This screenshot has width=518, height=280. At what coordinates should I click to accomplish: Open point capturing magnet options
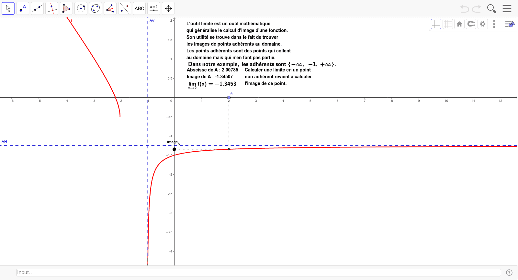[x=471, y=24]
